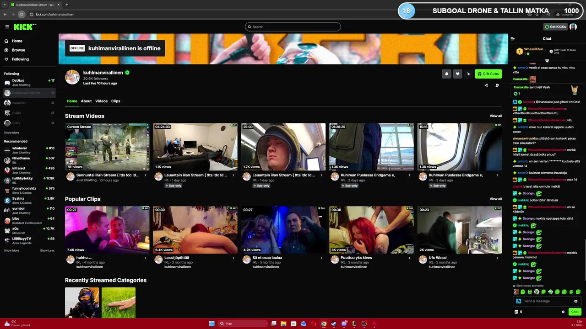Collapse Recommended with Show Less

click(x=47, y=250)
